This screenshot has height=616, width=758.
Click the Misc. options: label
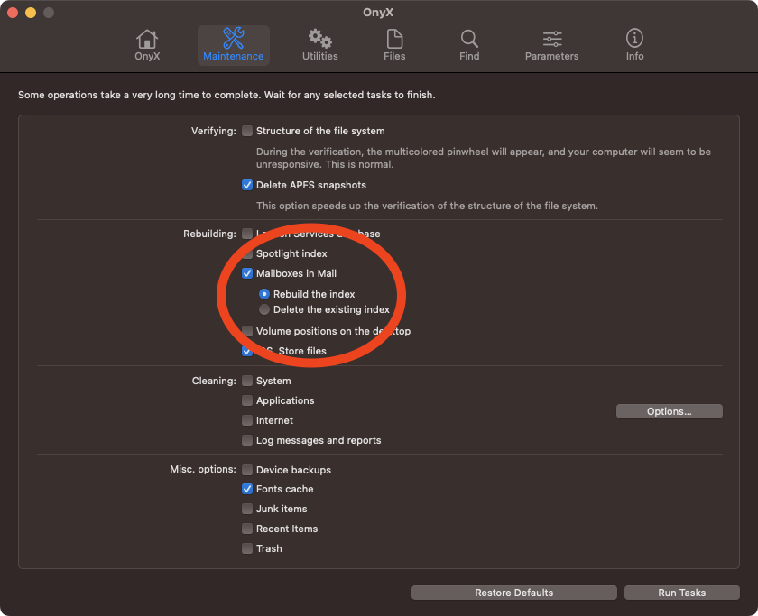click(x=202, y=469)
